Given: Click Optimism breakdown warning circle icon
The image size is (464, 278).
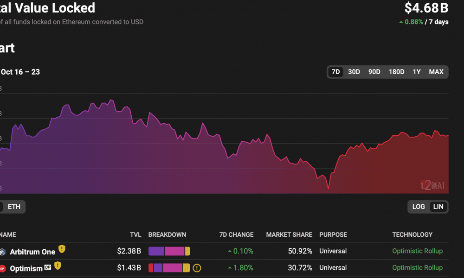Looking at the screenshot, I should (197, 268).
